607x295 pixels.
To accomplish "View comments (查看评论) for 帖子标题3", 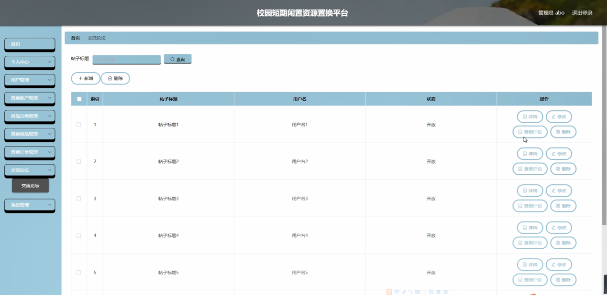I will point(530,206).
